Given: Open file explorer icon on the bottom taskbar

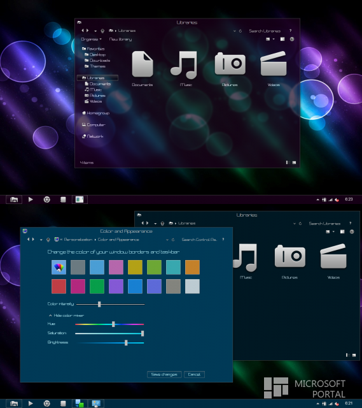Looking at the screenshot, I should click(x=14, y=404).
